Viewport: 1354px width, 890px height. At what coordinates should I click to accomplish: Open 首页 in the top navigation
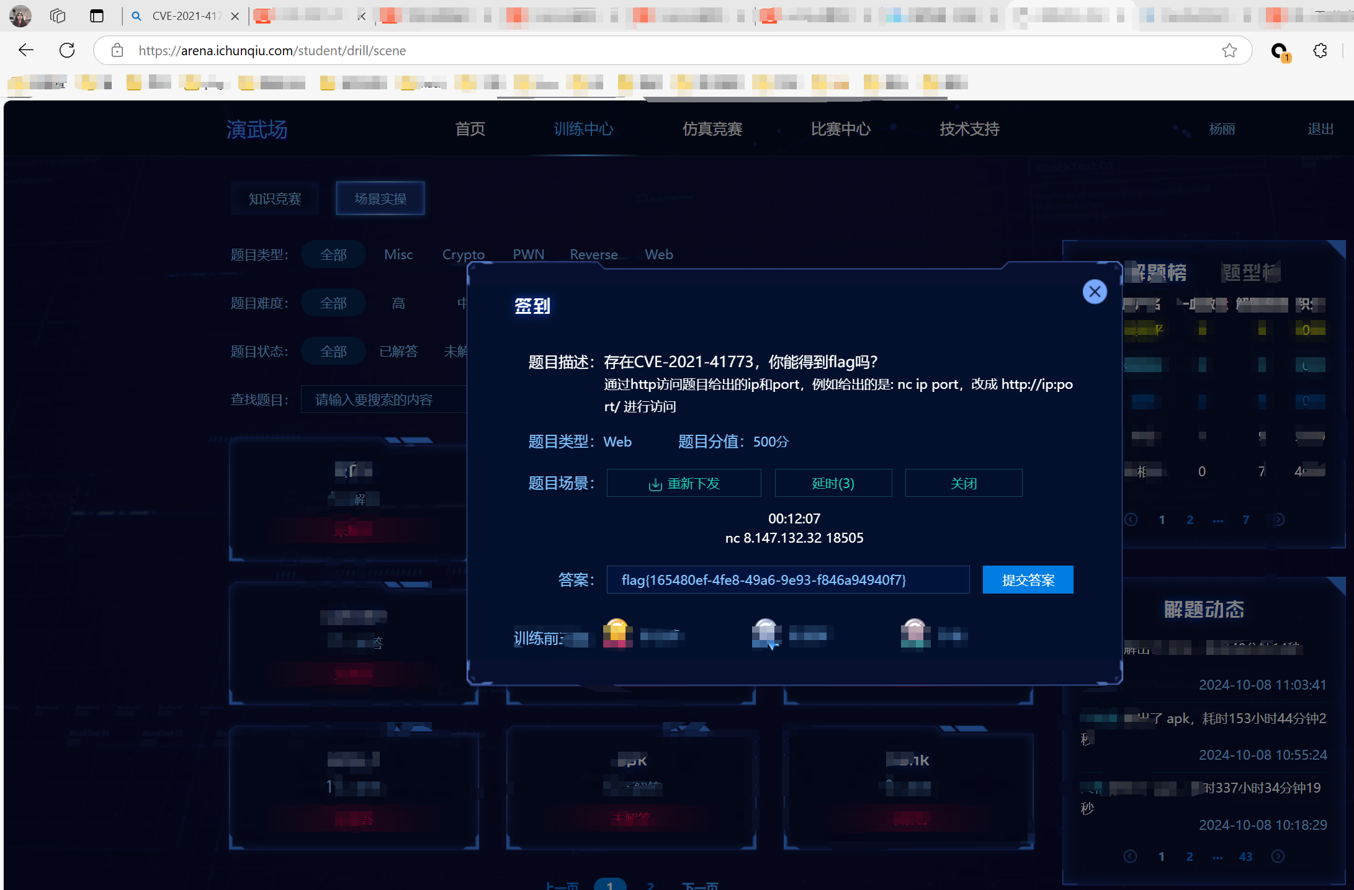coord(470,129)
